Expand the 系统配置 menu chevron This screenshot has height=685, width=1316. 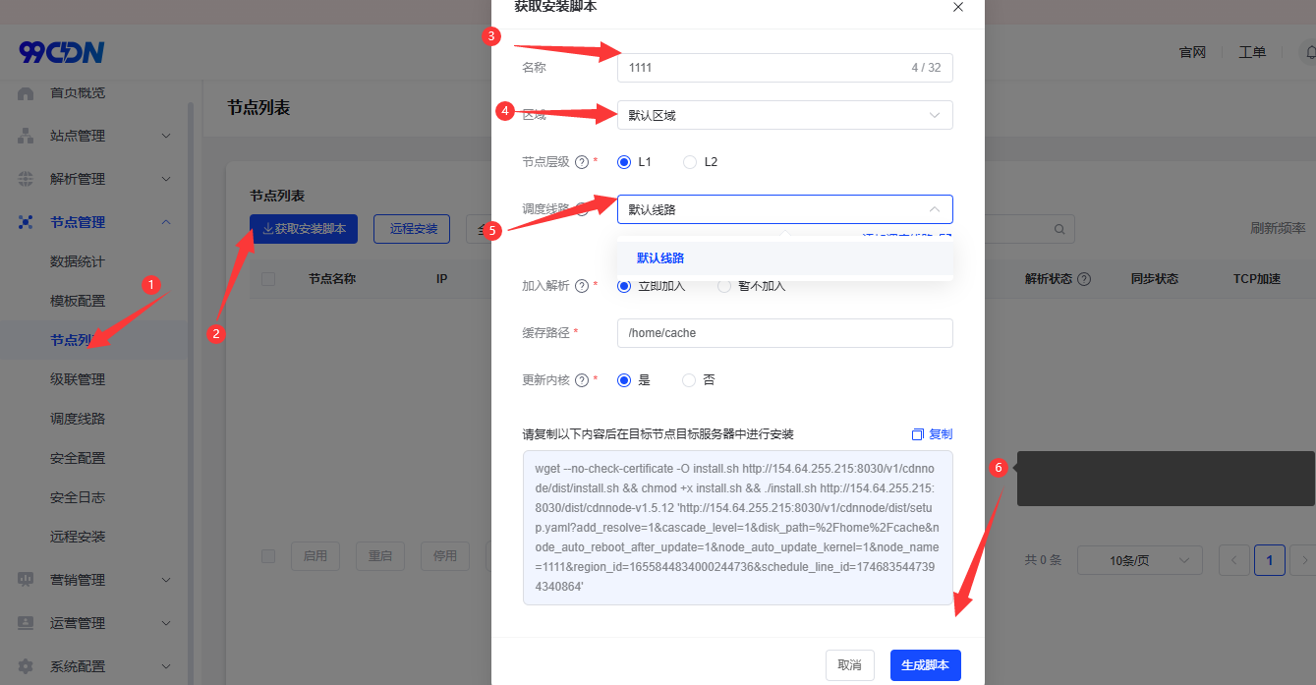point(166,666)
